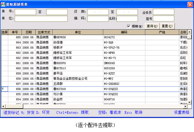Focus the 单号 start input field
This screenshot has width=194, height=132.
(x=25, y=12)
